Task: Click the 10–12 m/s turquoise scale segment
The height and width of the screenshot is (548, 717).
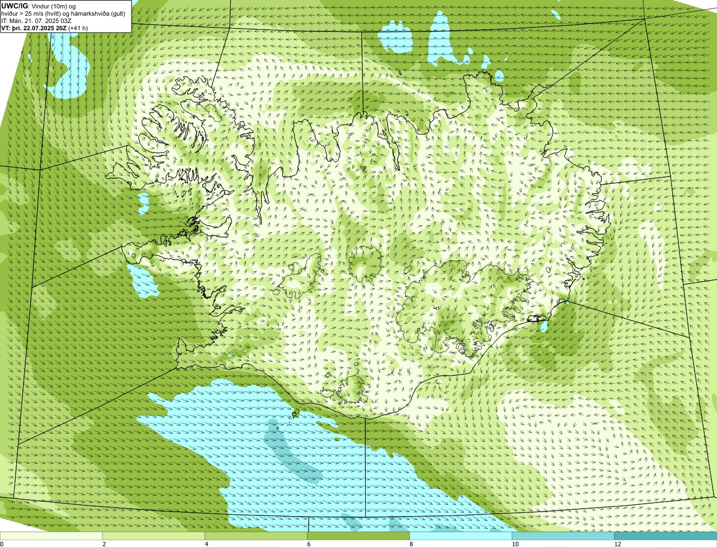Action: pos(564,536)
